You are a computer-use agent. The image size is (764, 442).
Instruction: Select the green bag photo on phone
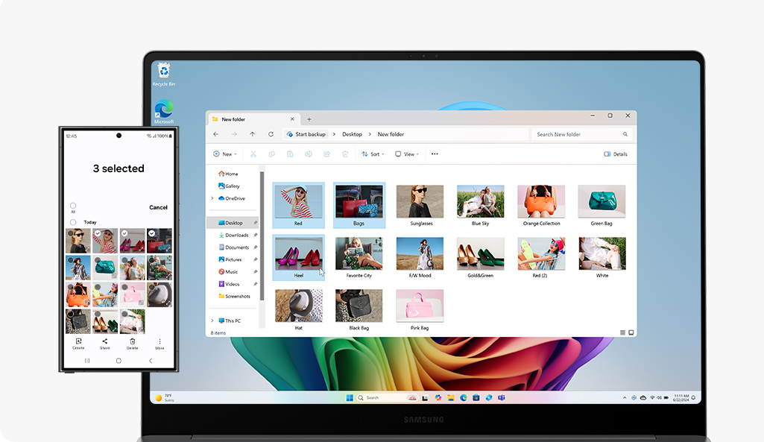[x=105, y=268]
